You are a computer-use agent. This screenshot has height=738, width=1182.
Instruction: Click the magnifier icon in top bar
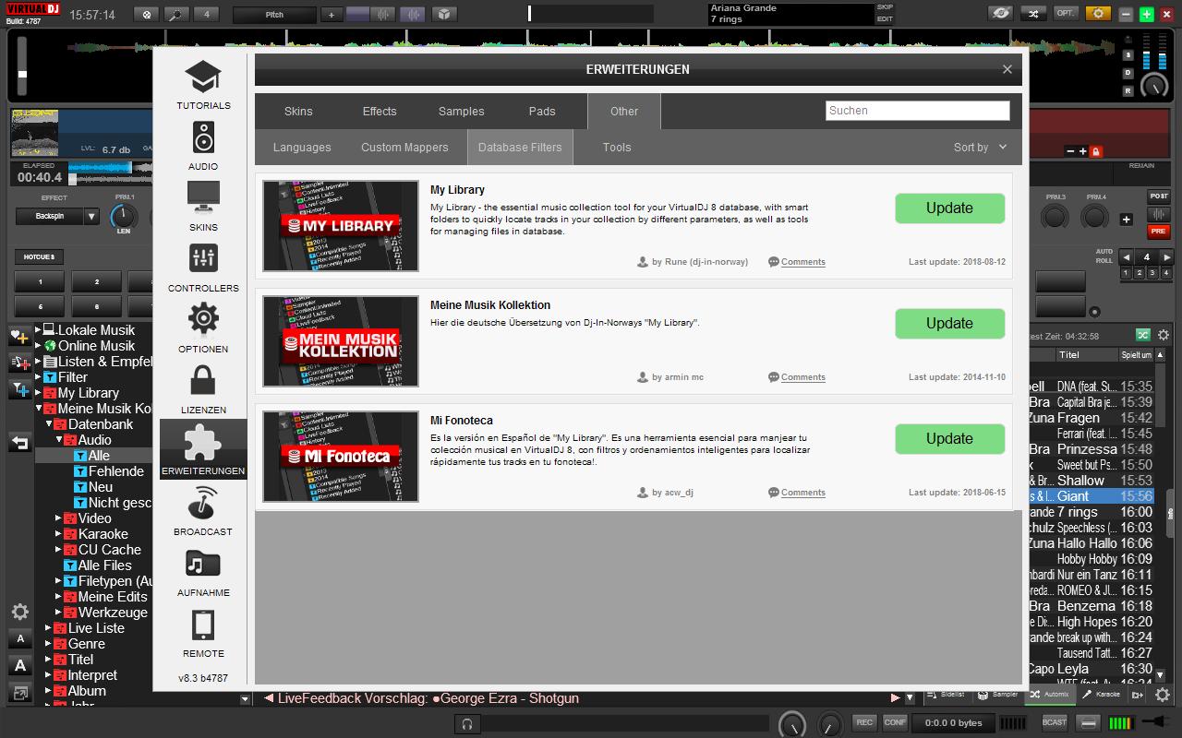176,15
